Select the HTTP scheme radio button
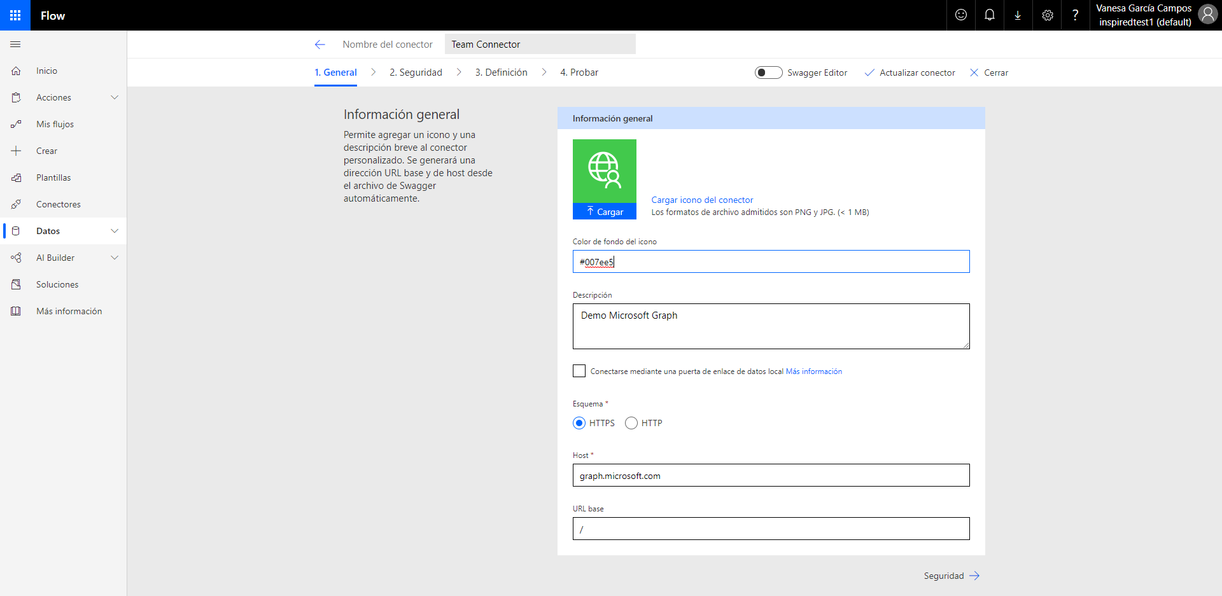This screenshot has width=1222, height=596. click(631, 423)
